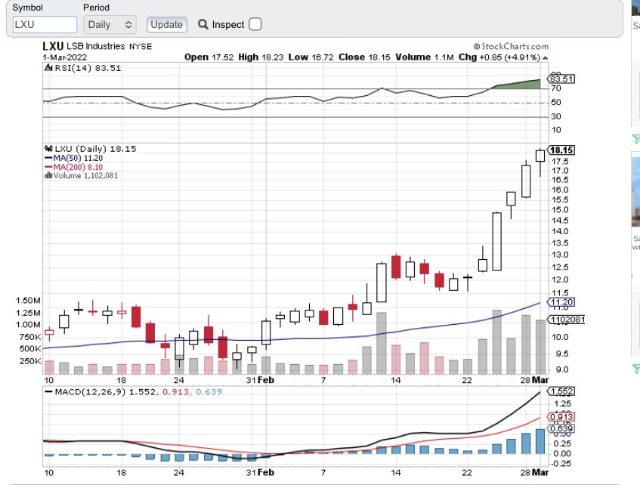
Task: Click the last blue MACD histogram bar
Action: pos(540,441)
